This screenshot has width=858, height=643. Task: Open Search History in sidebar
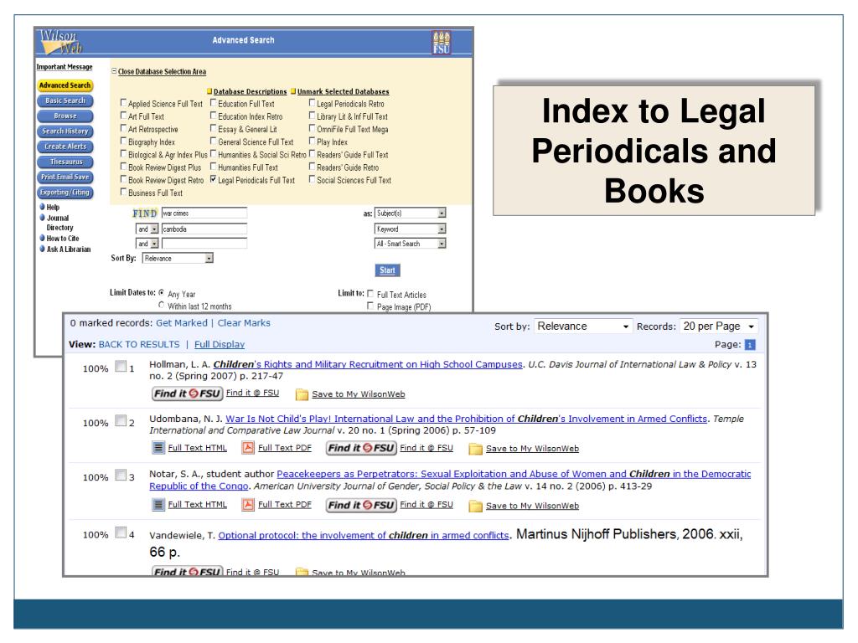pyautogui.click(x=65, y=131)
